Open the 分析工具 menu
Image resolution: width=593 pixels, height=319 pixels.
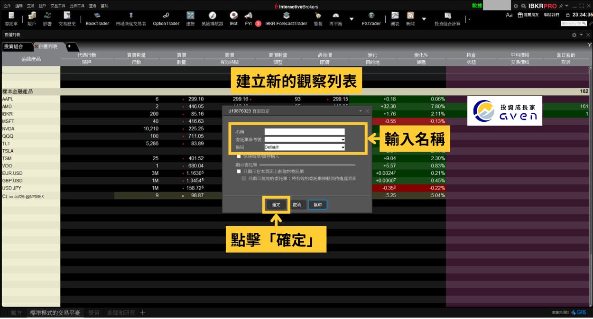[77, 6]
